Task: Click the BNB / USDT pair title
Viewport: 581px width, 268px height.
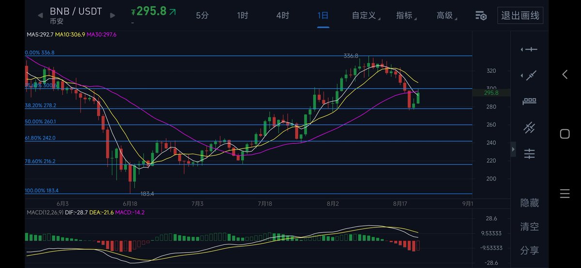Action: pyautogui.click(x=76, y=11)
